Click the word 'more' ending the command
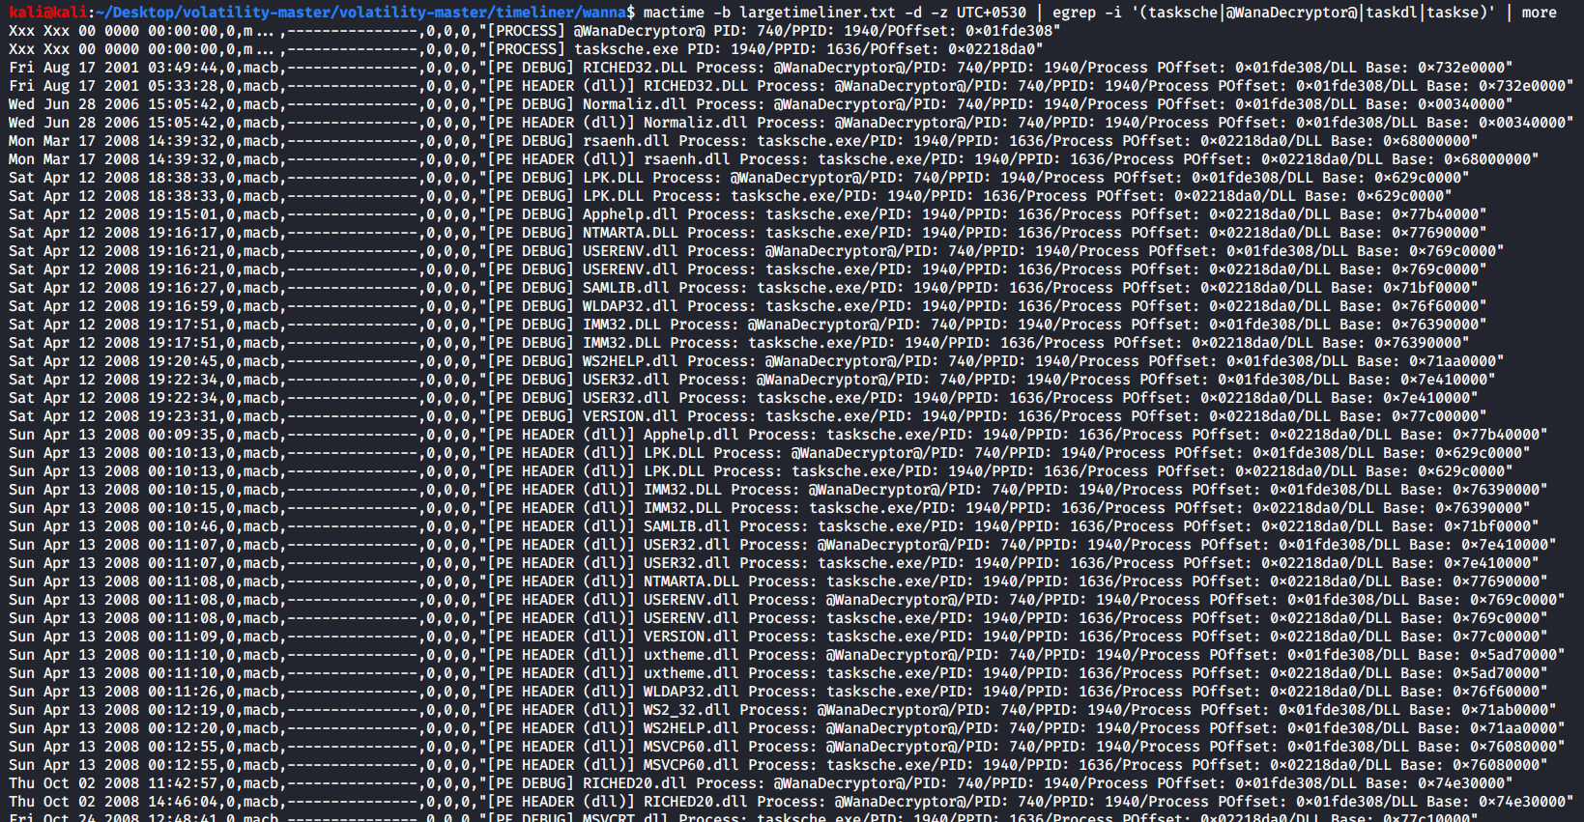The height and width of the screenshot is (822, 1584). pyautogui.click(x=1540, y=12)
